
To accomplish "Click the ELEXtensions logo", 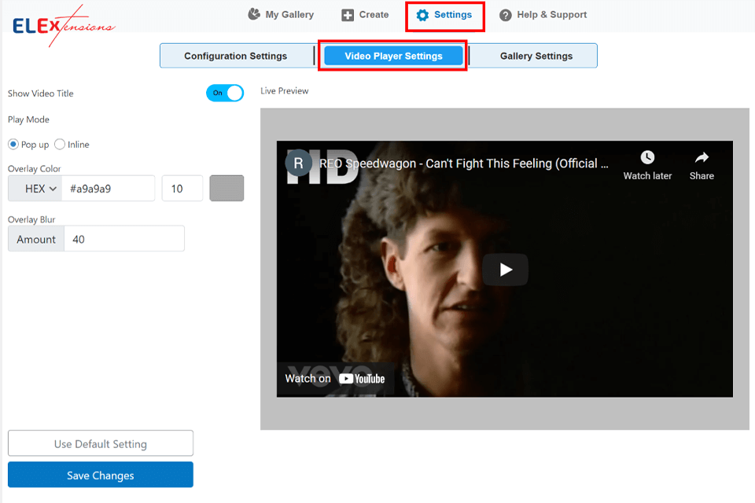I will click(64, 25).
